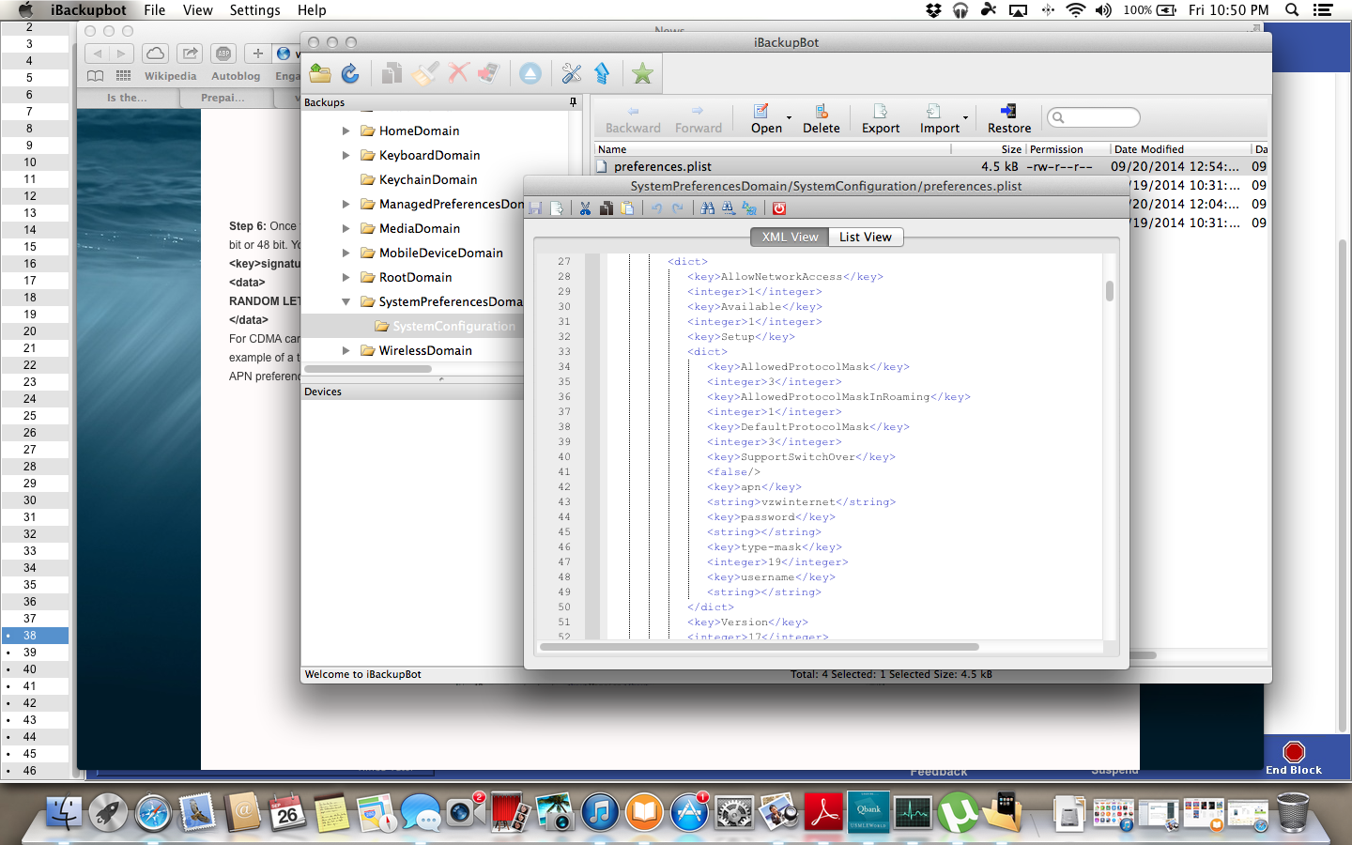1352x845 pixels.
Task: Open the Help menu
Action: 312,10
